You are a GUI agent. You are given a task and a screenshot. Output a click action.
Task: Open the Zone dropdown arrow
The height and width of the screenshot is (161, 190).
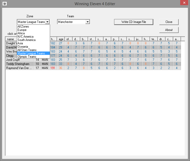pyautogui.click(x=47, y=22)
